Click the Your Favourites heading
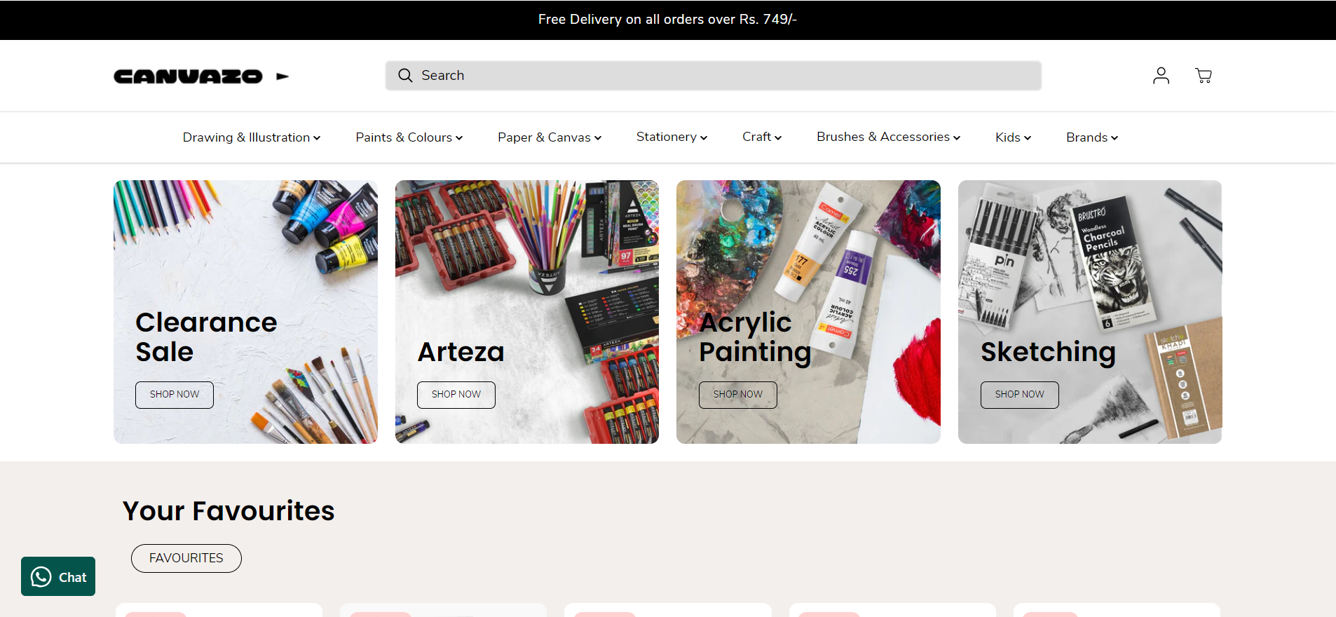 (229, 511)
